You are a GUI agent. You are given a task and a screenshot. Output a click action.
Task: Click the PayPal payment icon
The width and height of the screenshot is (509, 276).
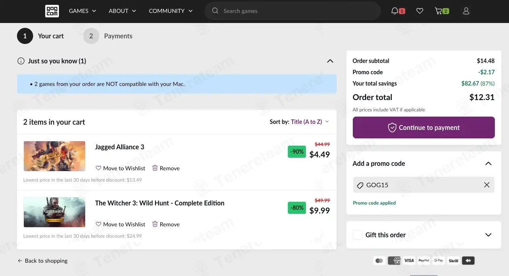424,261
